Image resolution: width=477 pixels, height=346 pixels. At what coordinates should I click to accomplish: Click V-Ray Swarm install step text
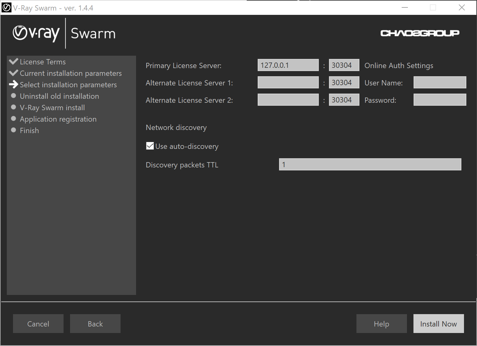(52, 108)
